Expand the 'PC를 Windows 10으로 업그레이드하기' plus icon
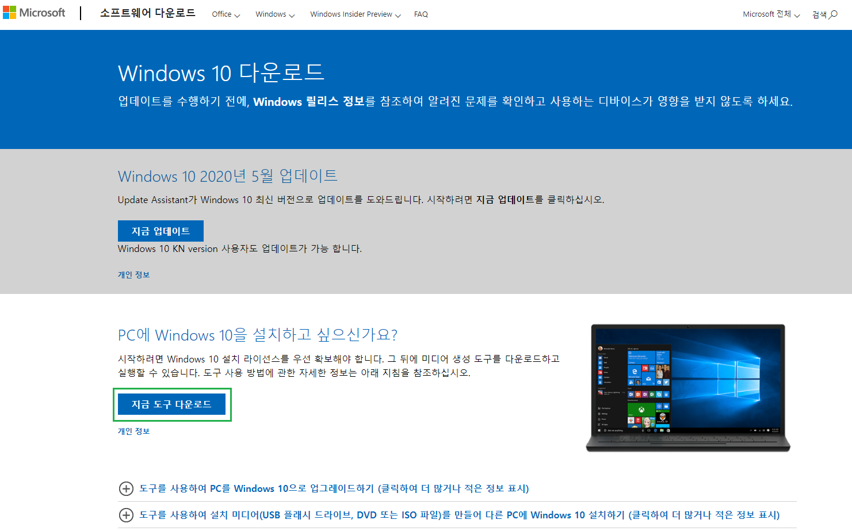Viewport: 852px width, 531px height. coord(126,488)
